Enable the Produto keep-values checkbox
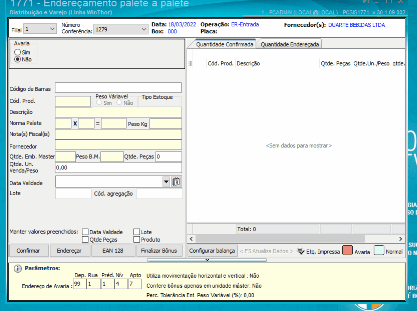Viewport: 417px width, 311px height. [137, 239]
